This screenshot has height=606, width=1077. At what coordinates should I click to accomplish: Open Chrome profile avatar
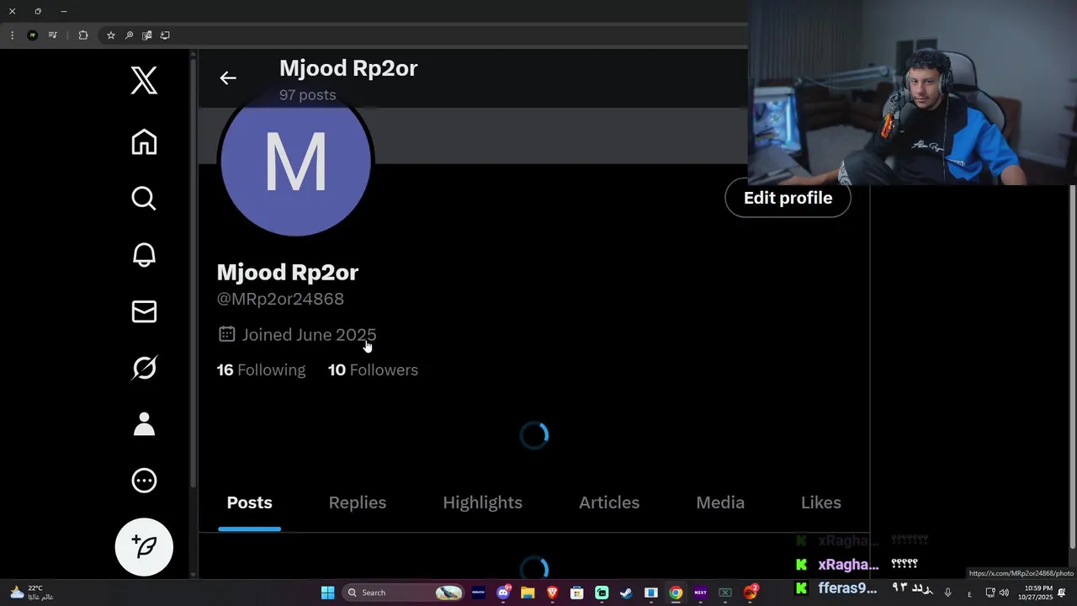click(x=33, y=35)
